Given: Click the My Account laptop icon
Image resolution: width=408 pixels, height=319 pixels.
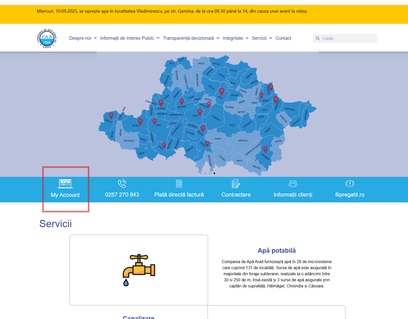Looking at the screenshot, I should pyautogui.click(x=66, y=184).
